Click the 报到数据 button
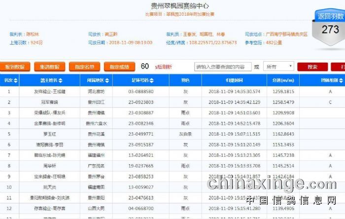This screenshot has height=219, width=345. pyautogui.click(x=15, y=67)
